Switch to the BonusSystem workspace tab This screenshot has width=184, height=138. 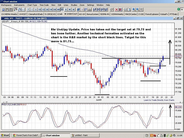click(92, 14)
